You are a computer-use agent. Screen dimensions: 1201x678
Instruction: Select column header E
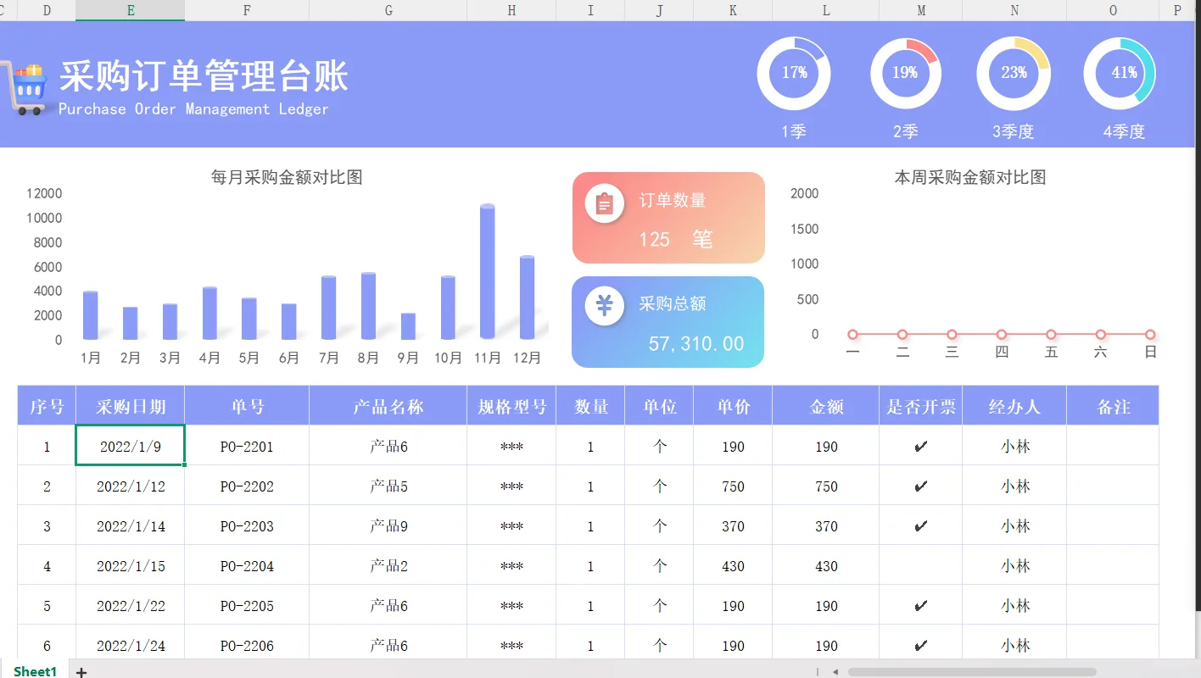pyautogui.click(x=130, y=10)
